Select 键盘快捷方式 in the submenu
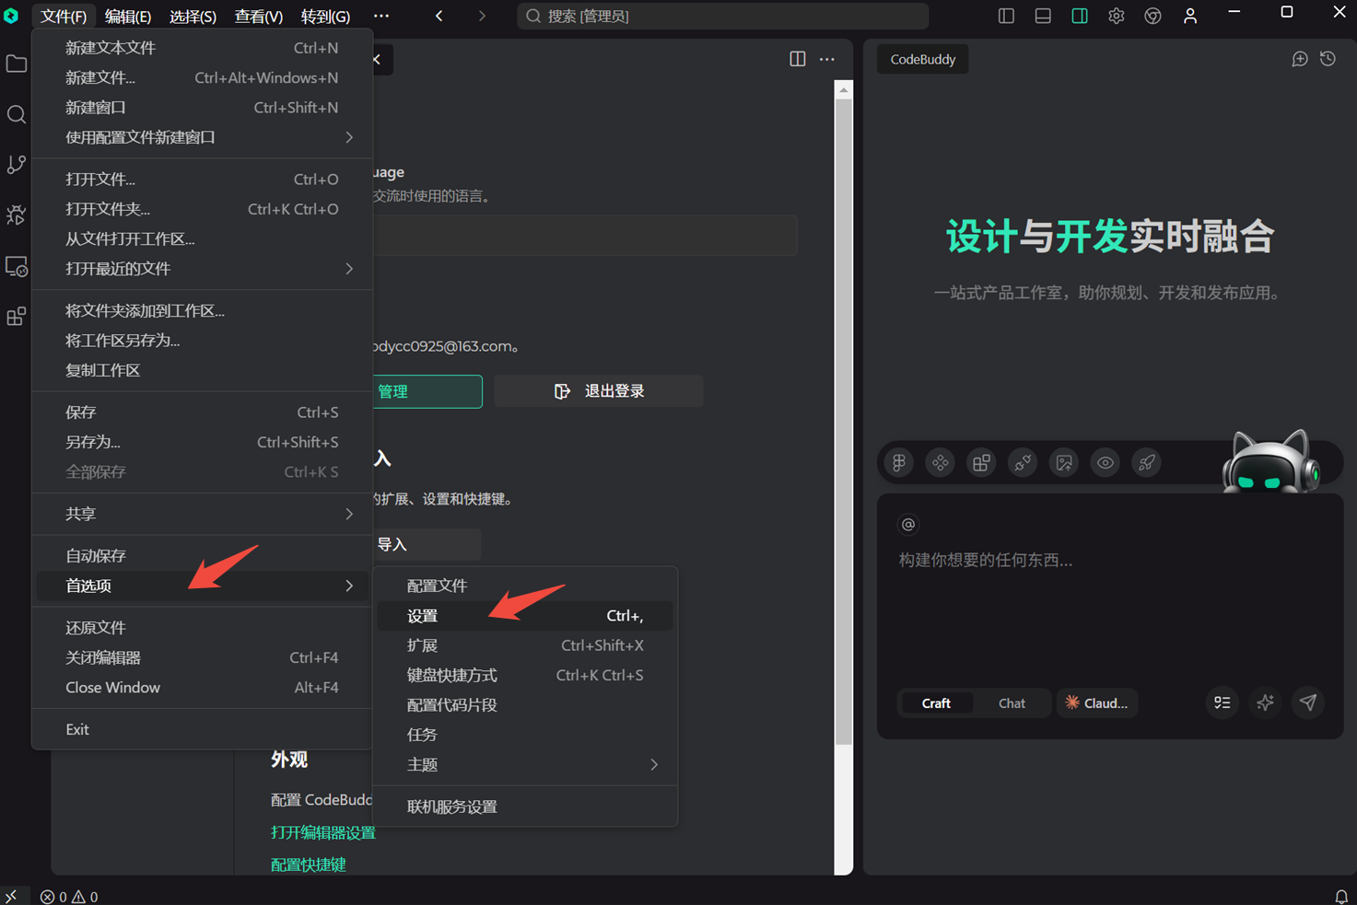Viewport: 1357px width, 905px height. click(525, 676)
